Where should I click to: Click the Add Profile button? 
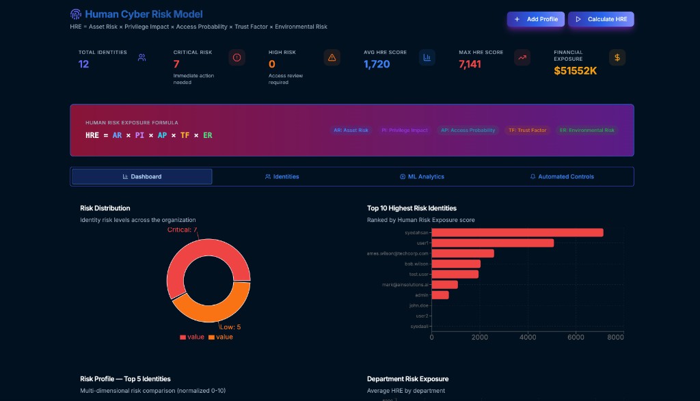click(x=536, y=19)
